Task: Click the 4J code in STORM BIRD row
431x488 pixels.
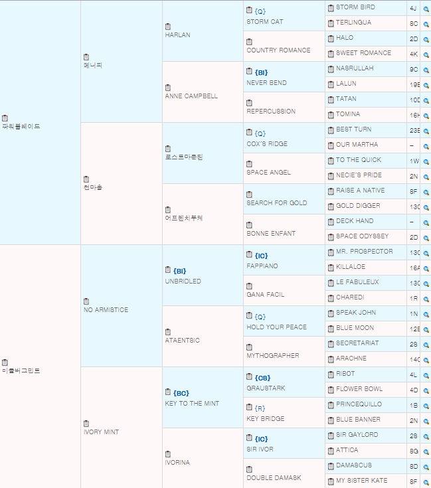Action: [x=413, y=9]
